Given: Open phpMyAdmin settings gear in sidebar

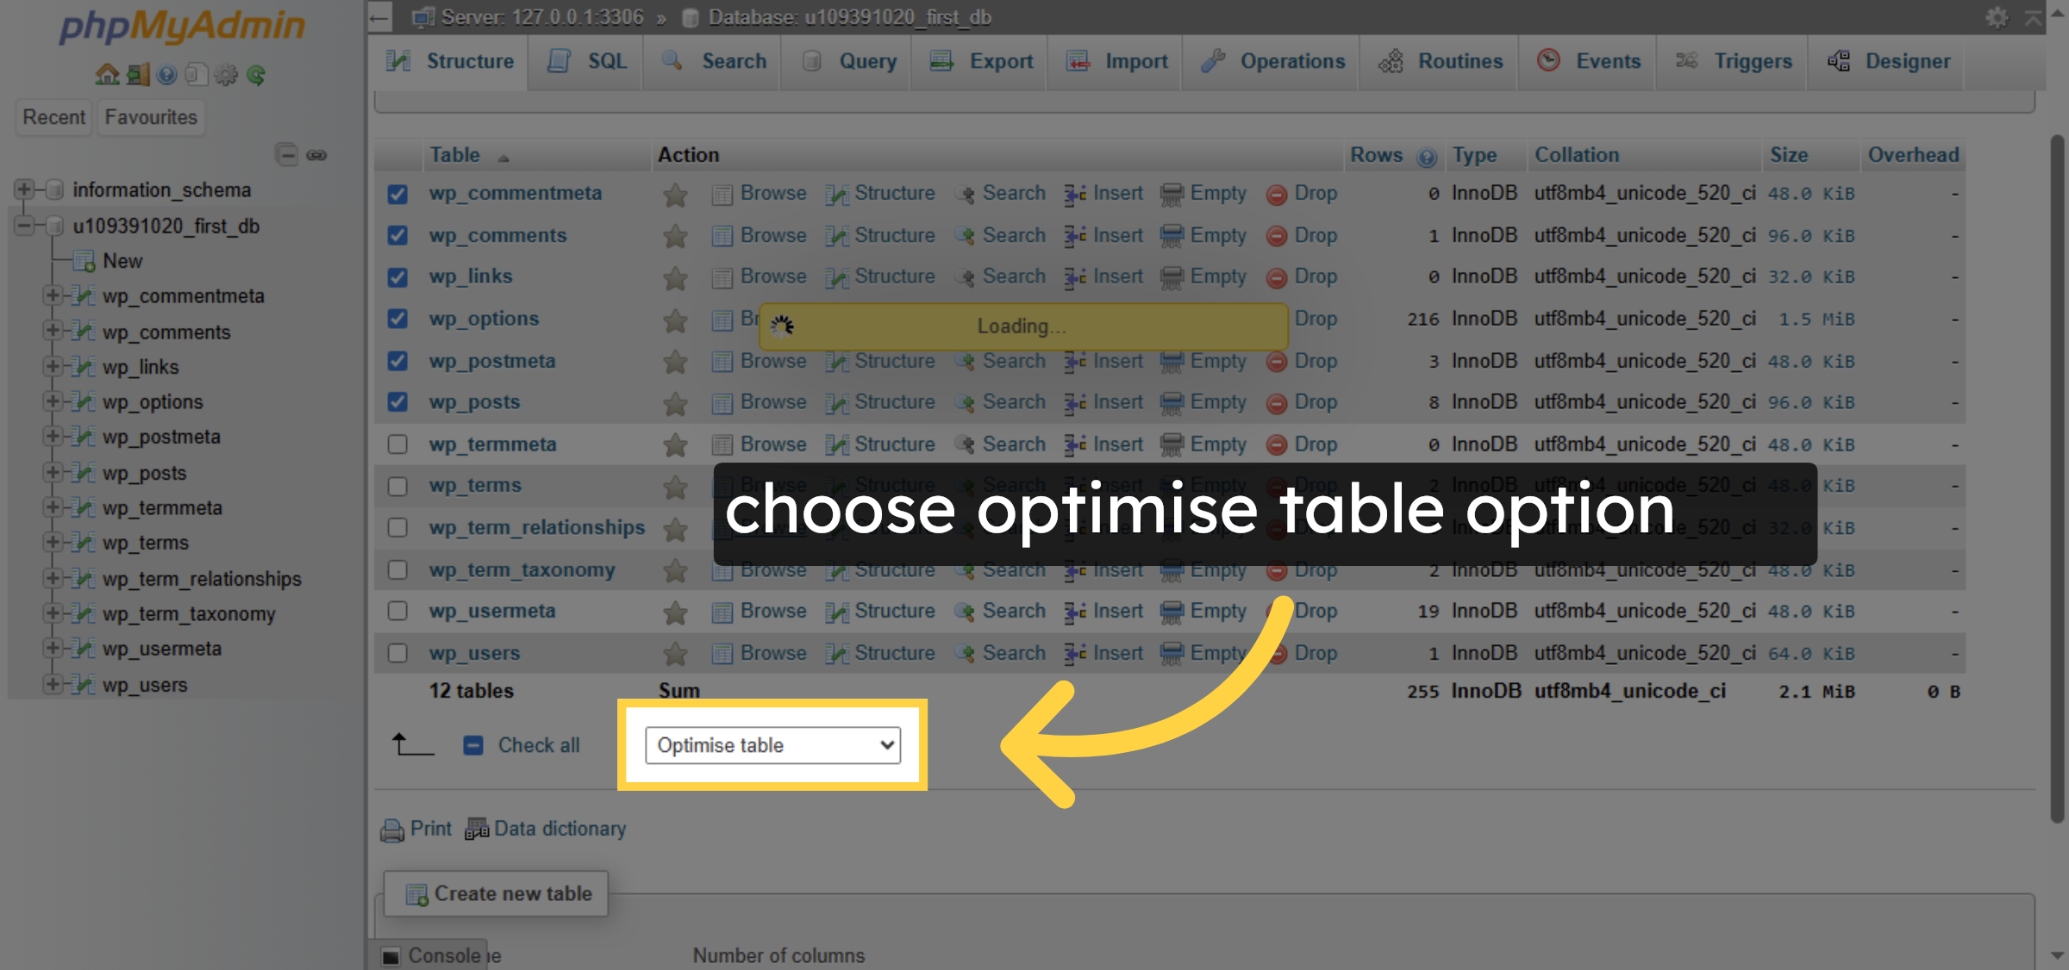Looking at the screenshot, I should (225, 75).
